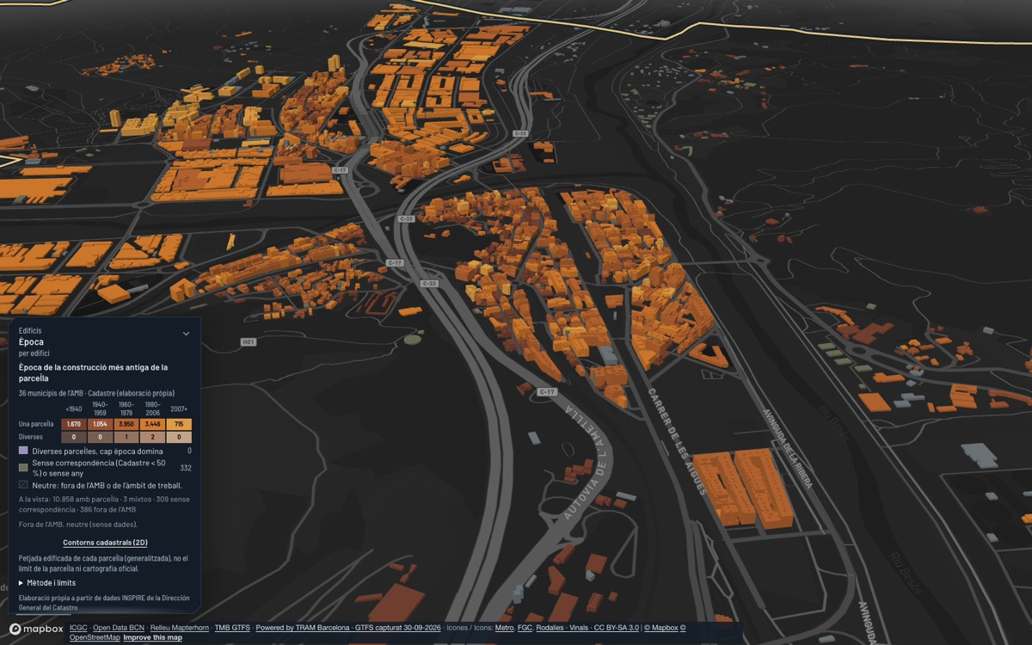Image resolution: width=1032 pixels, height=645 pixels.
Task: Select the 3.446 swatch for 1980-2006
Action: click(152, 424)
